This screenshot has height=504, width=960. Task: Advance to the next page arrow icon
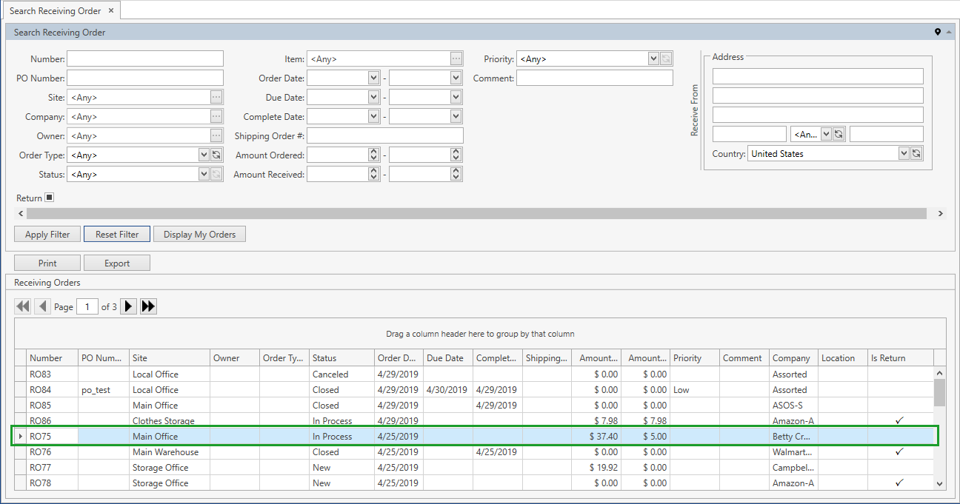[127, 306]
